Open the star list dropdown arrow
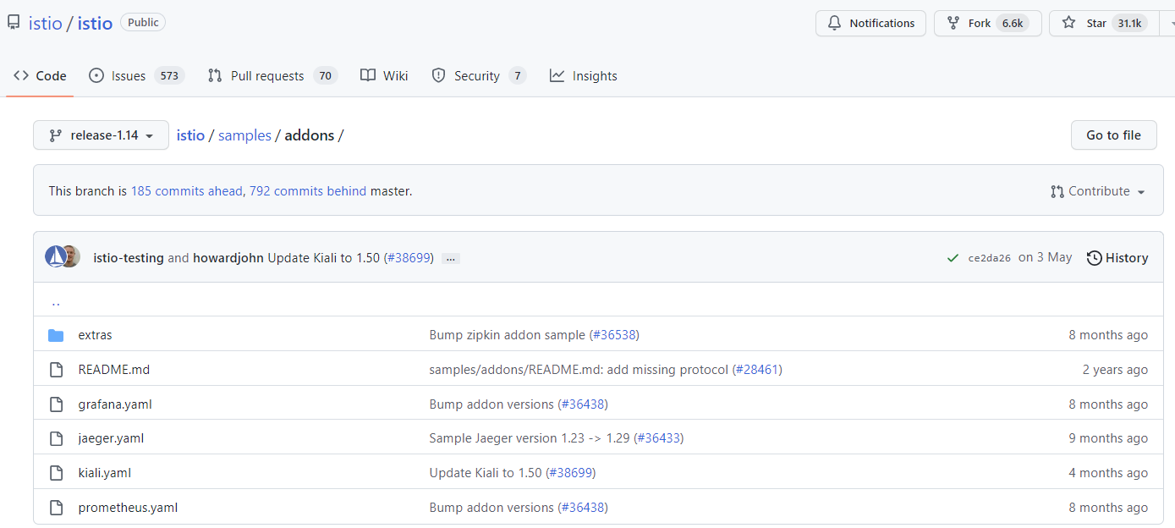Viewport: 1175px width, 528px height. point(1169,24)
